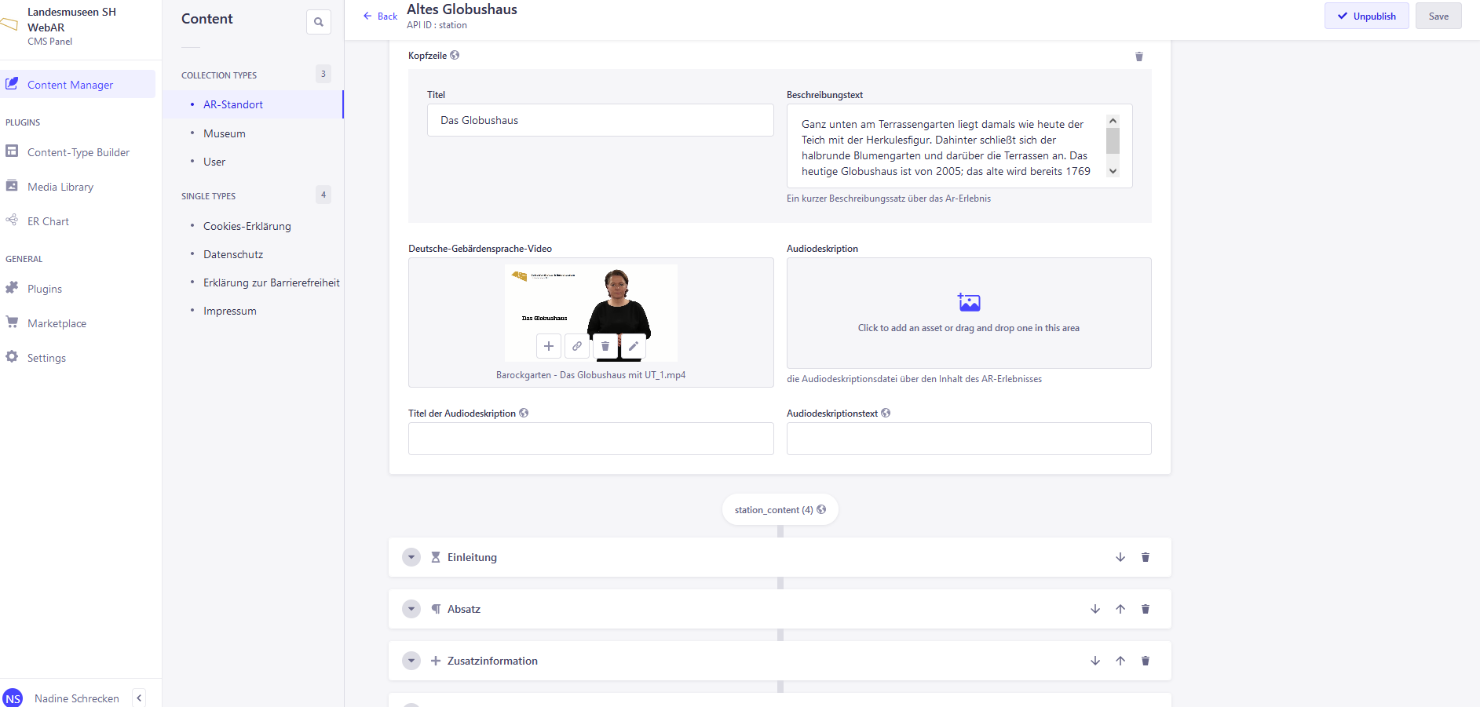Open Content-Type Builder plugin
Image resolution: width=1480 pixels, height=707 pixels.
[x=78, y=152]
